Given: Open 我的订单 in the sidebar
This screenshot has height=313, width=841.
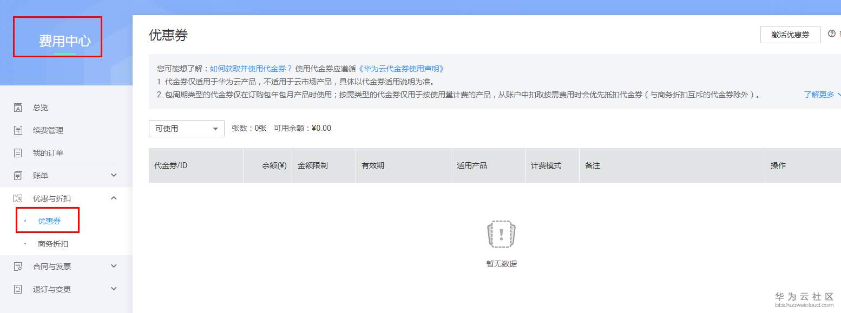Looking at the screenshot, I should (x=48, y=153).
